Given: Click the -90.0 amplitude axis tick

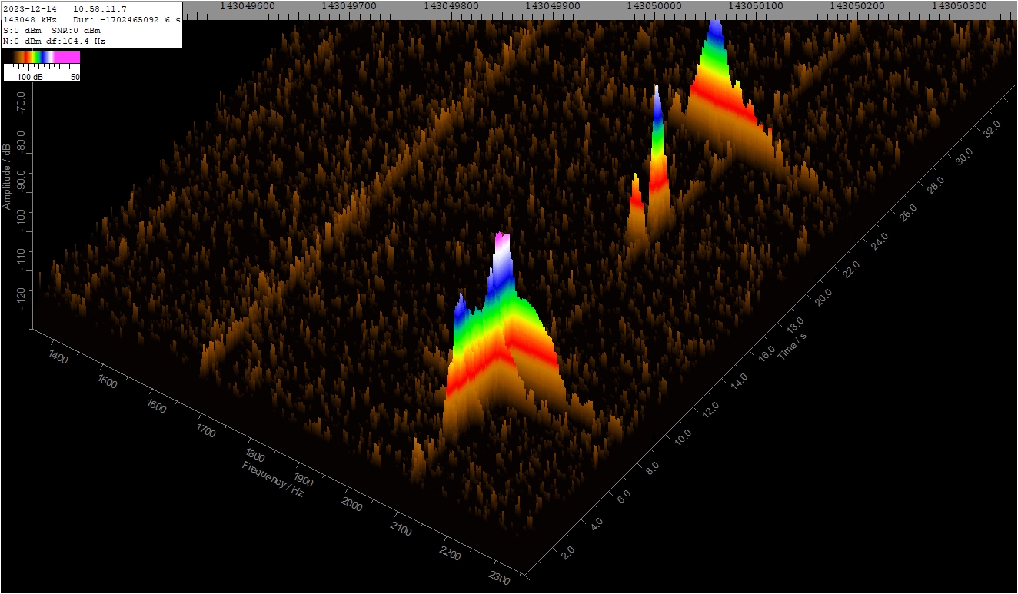Looking at the screenshot, I should (20, 182).
